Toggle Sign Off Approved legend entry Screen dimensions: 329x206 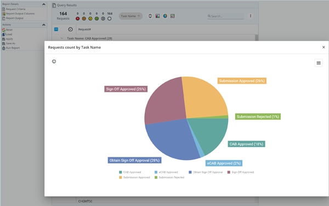point(241,172)
